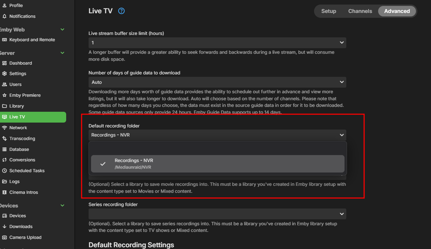This screenshot has width=431, height=249.
Task: Click the Settings gear icon in sidebar
Action: coord(5,74)
